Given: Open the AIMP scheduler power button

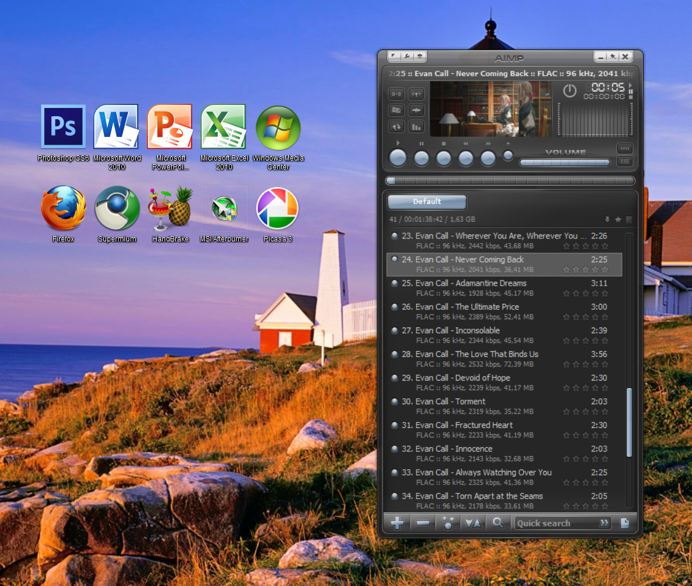Looking at the screenshot, I should (570, 91).
